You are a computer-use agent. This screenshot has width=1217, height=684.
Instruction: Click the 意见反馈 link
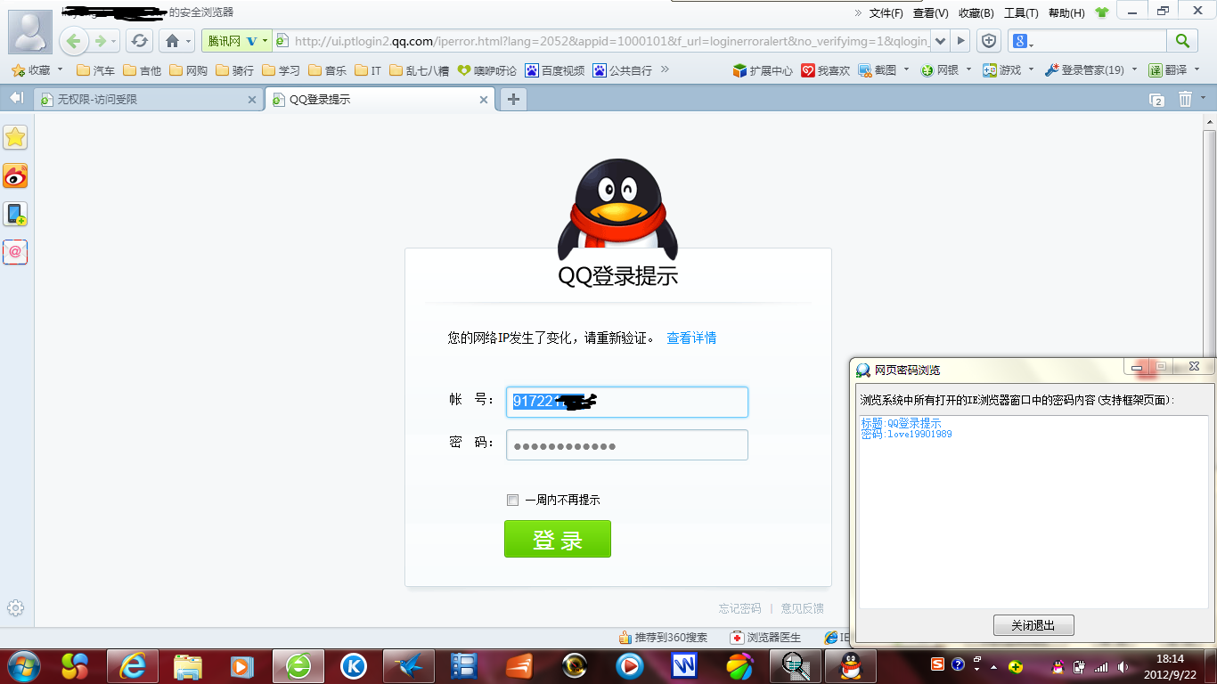[803, 608]
